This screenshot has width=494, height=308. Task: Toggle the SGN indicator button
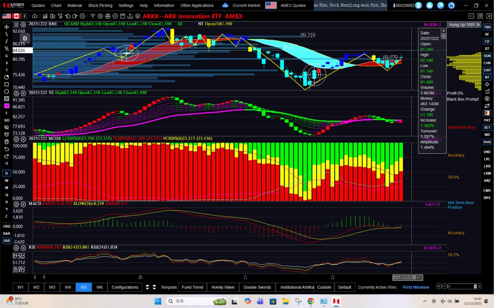click(x=487, y=56)
